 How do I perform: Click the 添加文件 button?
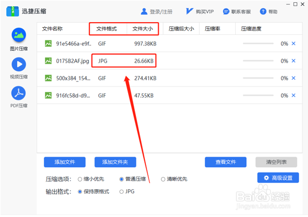[64, 162]
